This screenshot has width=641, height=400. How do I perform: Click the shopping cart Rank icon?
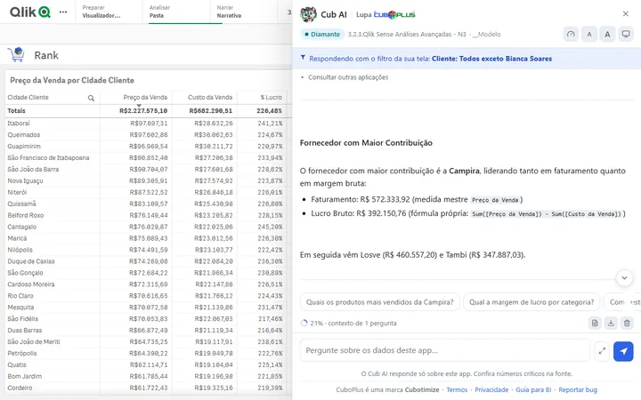(16, 55)
